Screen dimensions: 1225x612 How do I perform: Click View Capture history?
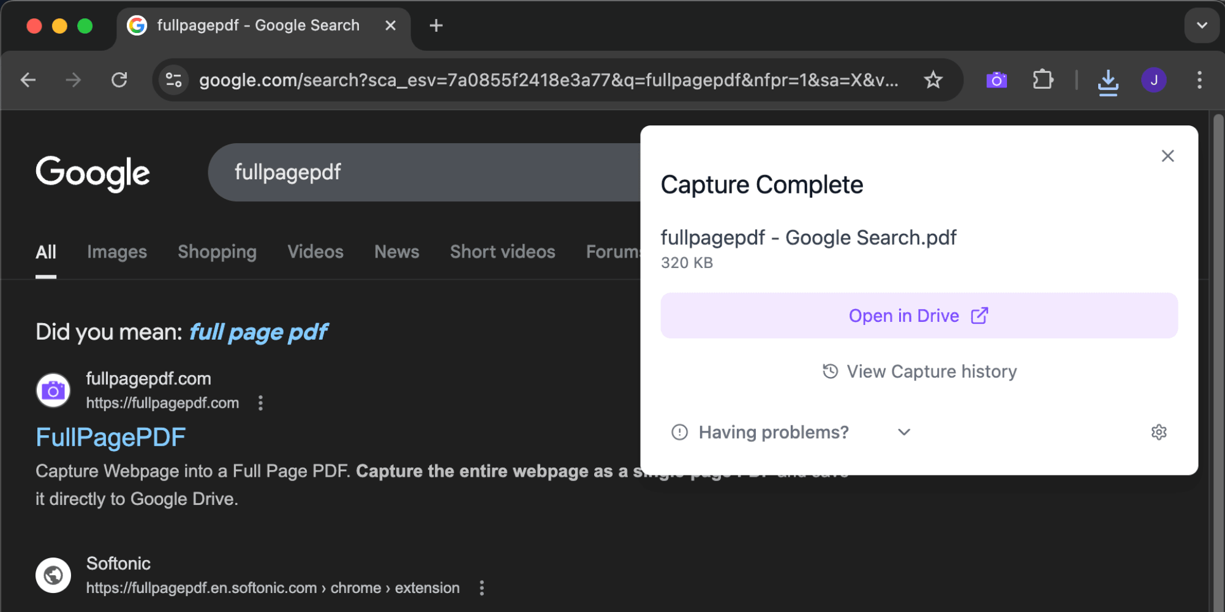[x=919, y=371]
